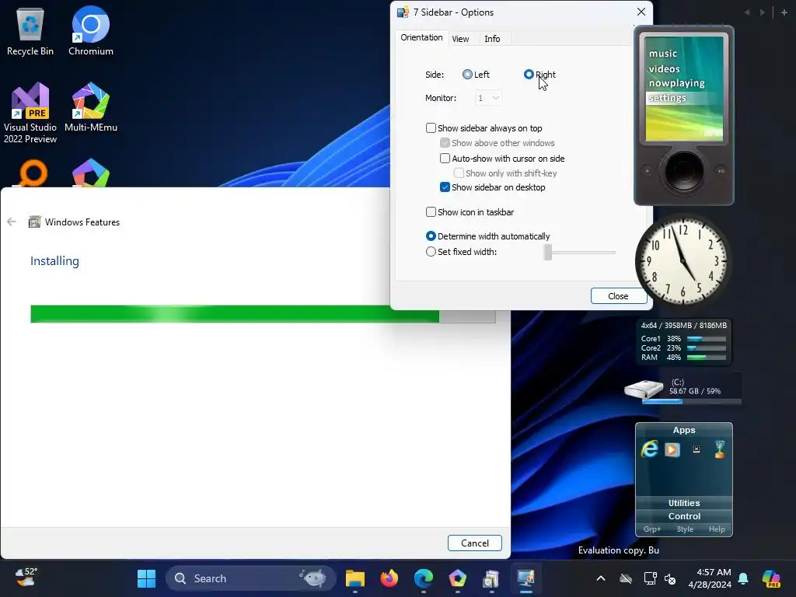The height and width of the screenshot is (597, 796).
Task: Click Grp+ in launcher gadget
Action: [x=652, y=529]
